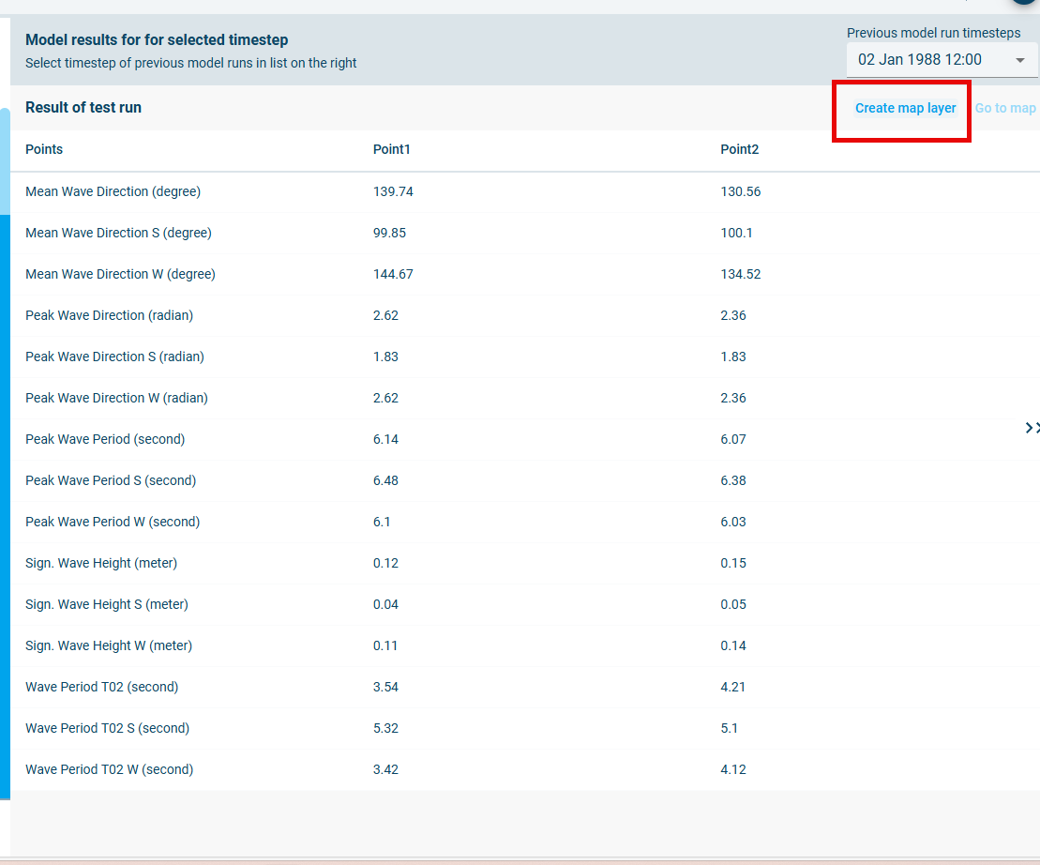Click the Create map layer button
Image resolution: width=1040 pixels, height=865 pixels.
pyautogui.click(x=905, y=108)
